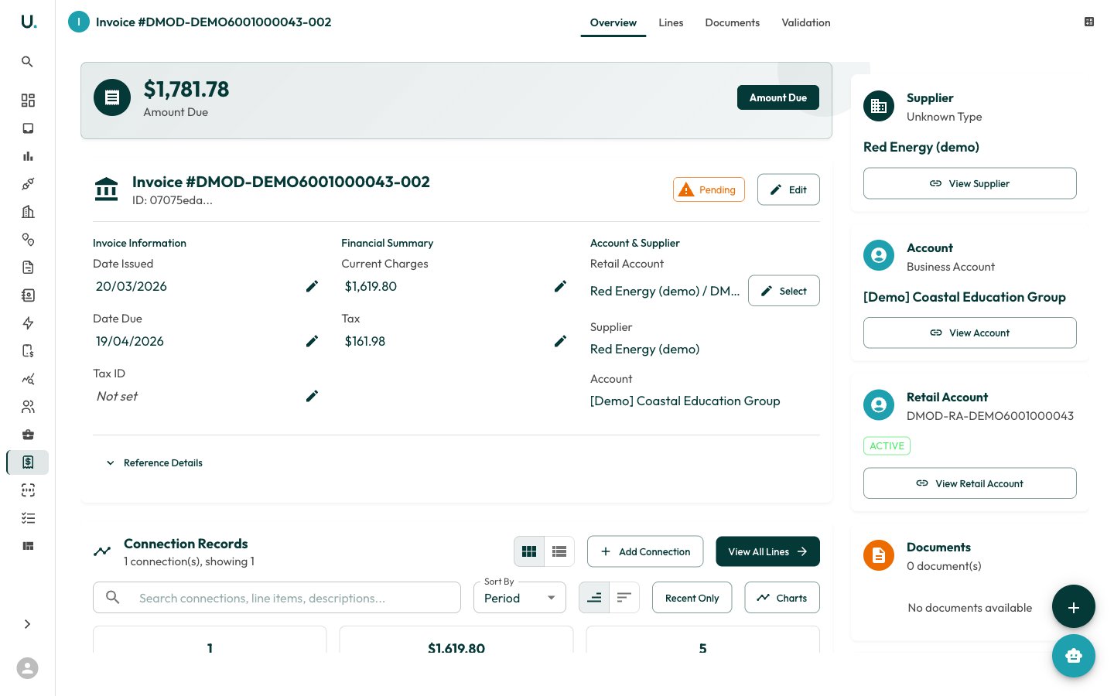This screenshot has height=696, width=1114.
Task: Edit the Date Issued field with its pencil icon
Action: 312,286
